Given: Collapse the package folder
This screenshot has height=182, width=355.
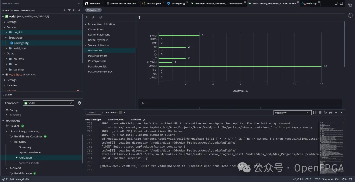Looking at the screenshot, I should (6, 38).
